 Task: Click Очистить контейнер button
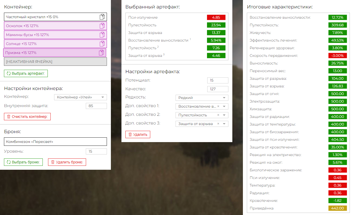pos(27,117)
